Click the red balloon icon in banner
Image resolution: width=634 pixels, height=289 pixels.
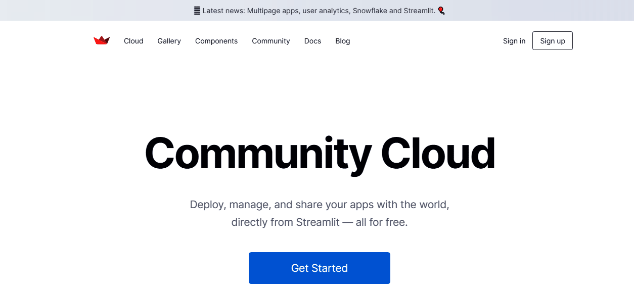(x=441, y=11)
